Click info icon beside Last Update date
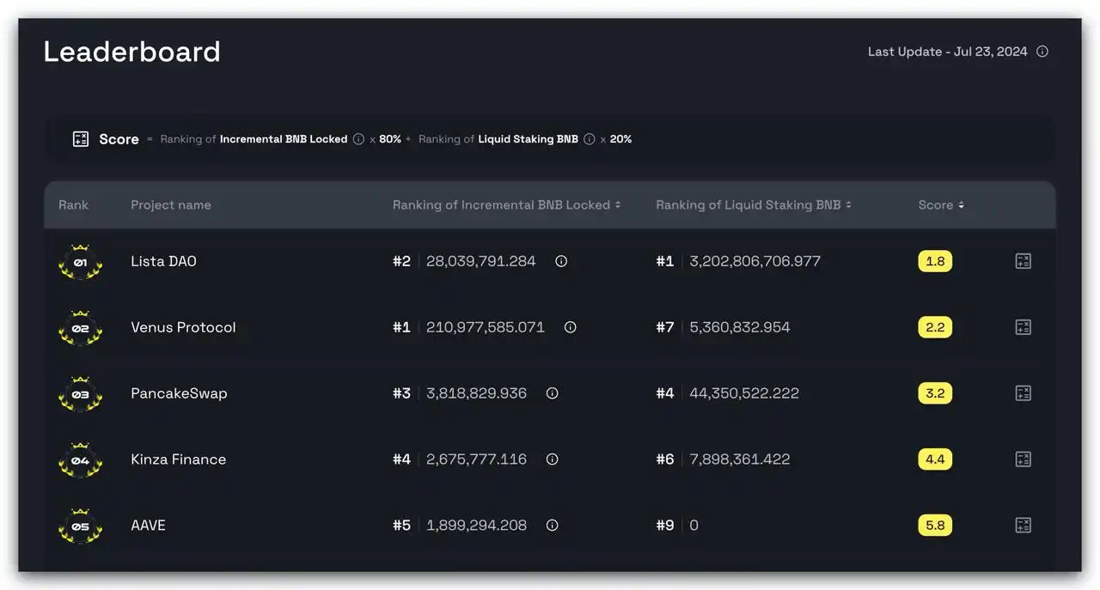1100x590 pixels. point(1042,52)
